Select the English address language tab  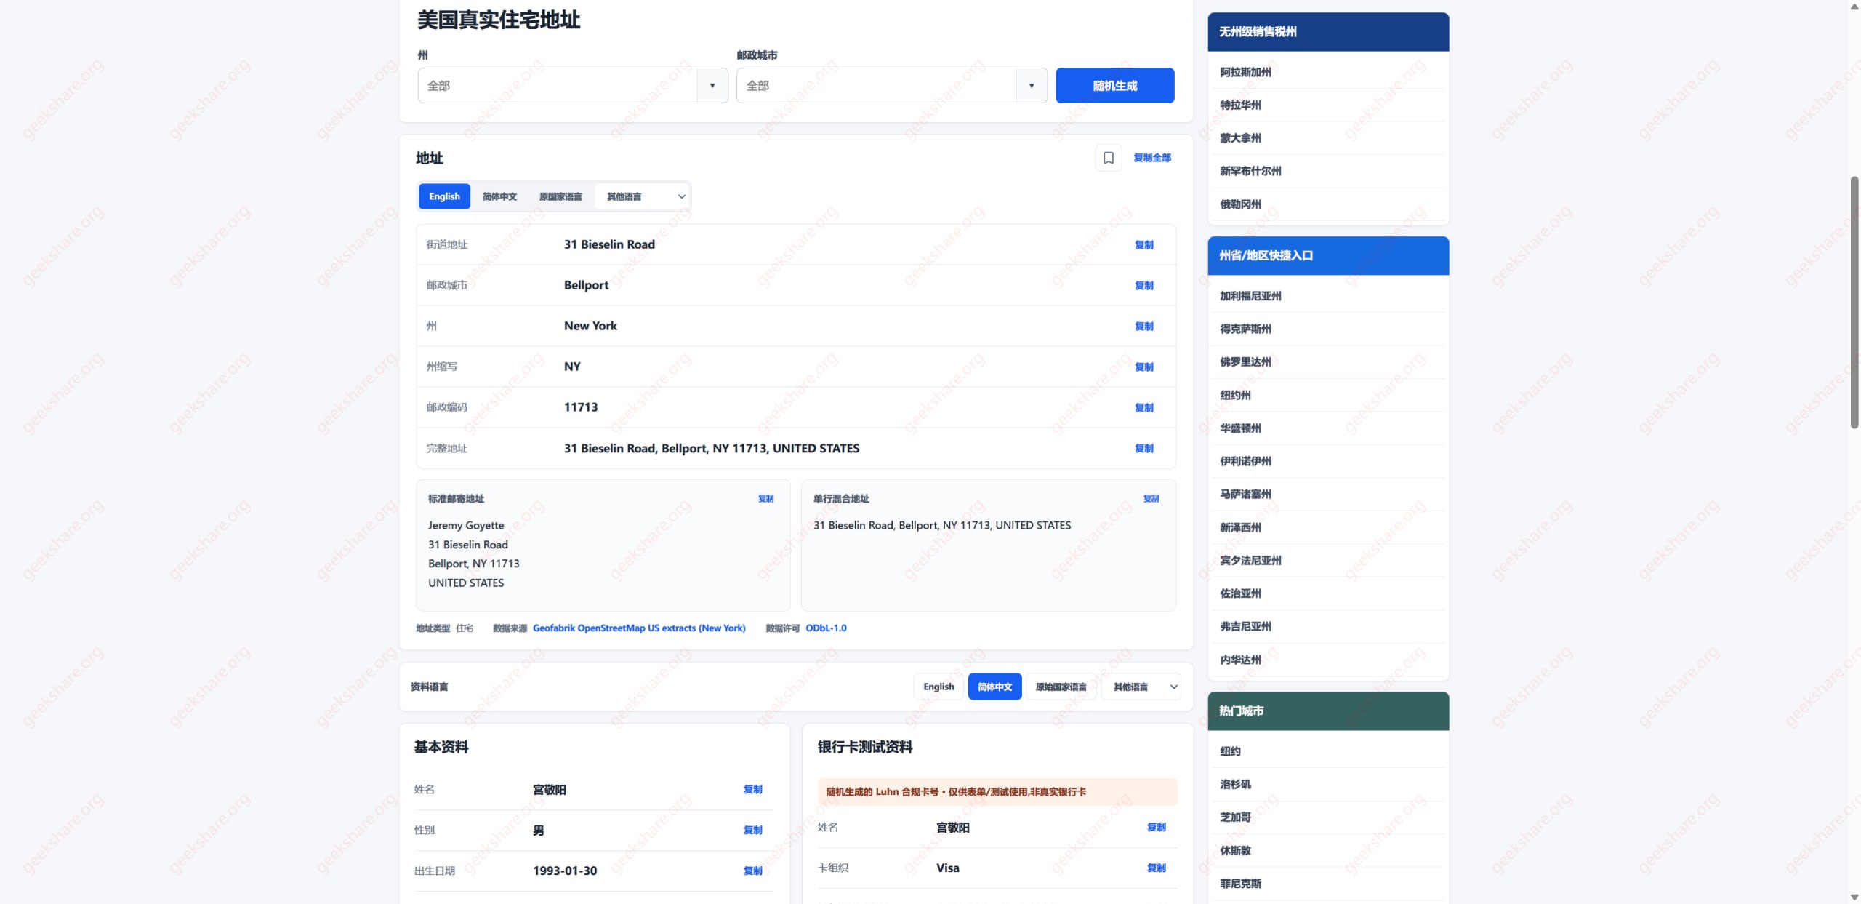pyautogui.click(x=444, y=196)
